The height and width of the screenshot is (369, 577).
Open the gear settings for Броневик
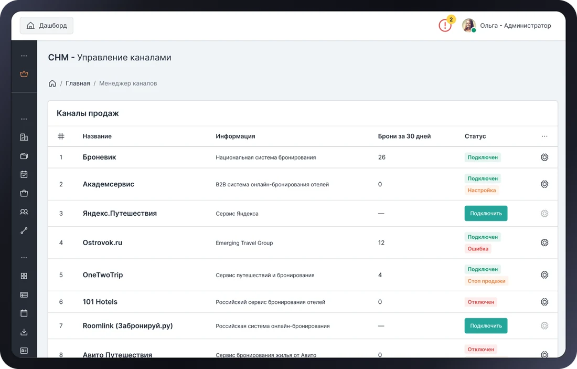point(544,157)
